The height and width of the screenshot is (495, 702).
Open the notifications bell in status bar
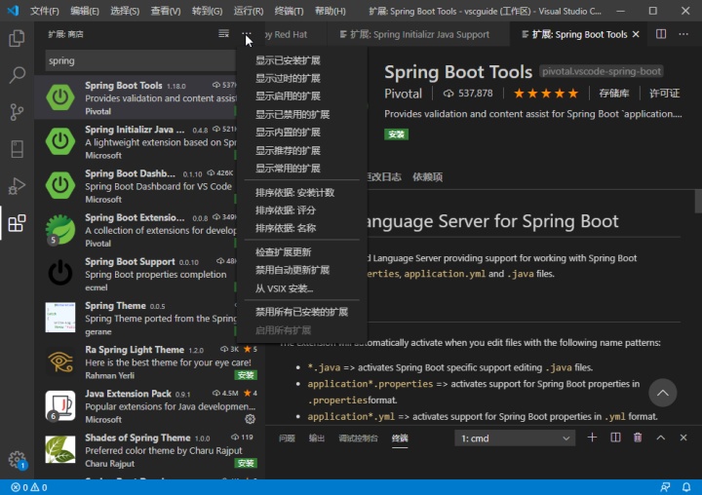pyautogui.click(x=685, y=487)
